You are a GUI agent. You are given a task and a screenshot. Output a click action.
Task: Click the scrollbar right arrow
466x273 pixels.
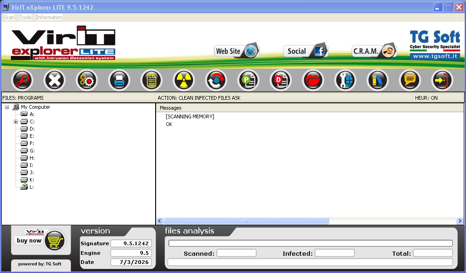(x=460, y=221)
